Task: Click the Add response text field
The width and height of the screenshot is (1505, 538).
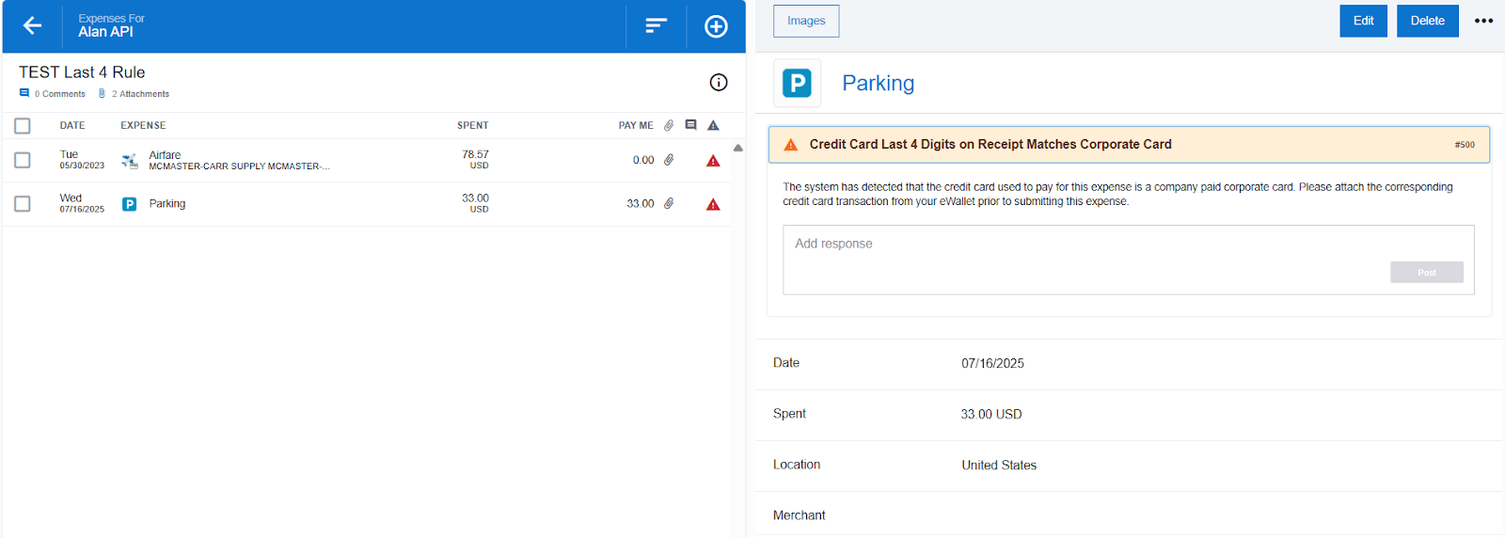Action: click(x=1082, y=245)
